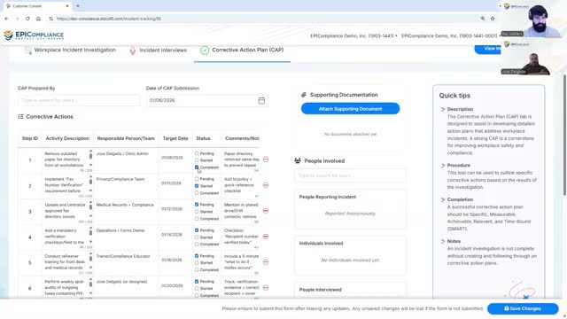Click the Incident Interviews microphone icon
Screen dimensions: 567x319
click(133, 51)
